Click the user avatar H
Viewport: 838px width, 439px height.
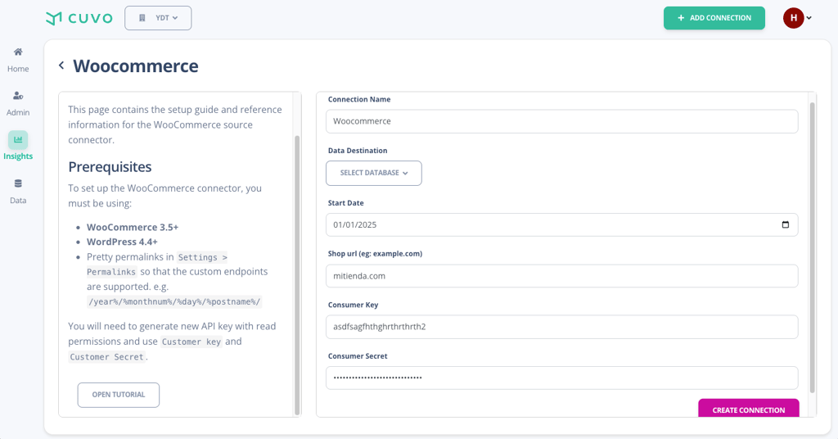click(x=793, y=18)
